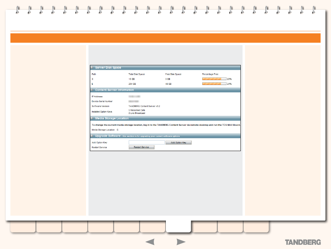Click the Server Disk Space header title
331x249 pixels.
pos(108,68)
